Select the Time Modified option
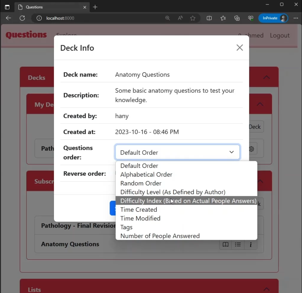Image resolution: width=302 pixels, height=293 pixels. click(x=140, y=218)
